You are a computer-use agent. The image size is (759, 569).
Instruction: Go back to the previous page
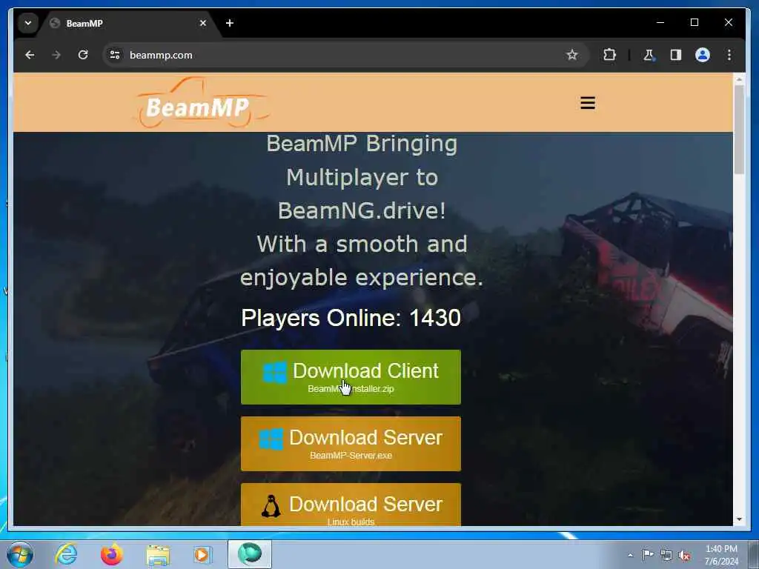30,55
